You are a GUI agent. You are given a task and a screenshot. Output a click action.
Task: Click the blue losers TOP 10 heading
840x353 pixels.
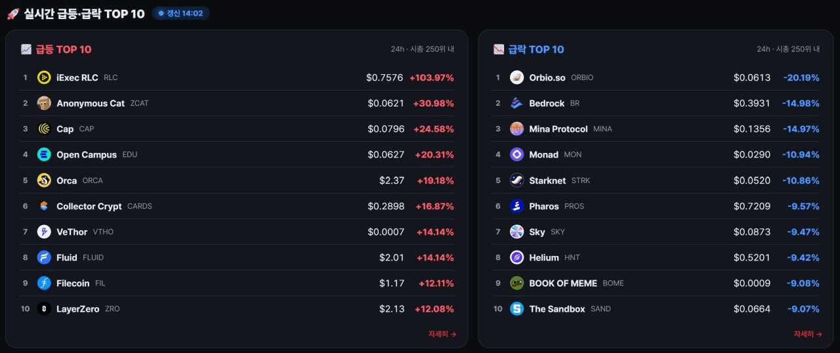pos(536,49)
